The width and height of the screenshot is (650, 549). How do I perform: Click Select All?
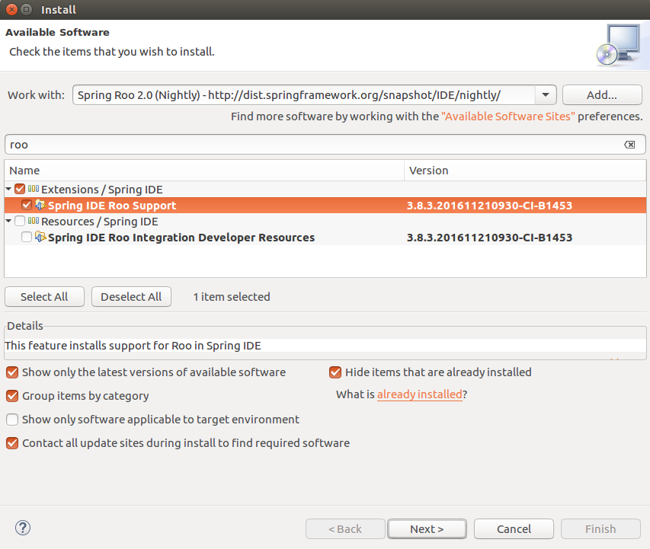click(x=44, y=297)
